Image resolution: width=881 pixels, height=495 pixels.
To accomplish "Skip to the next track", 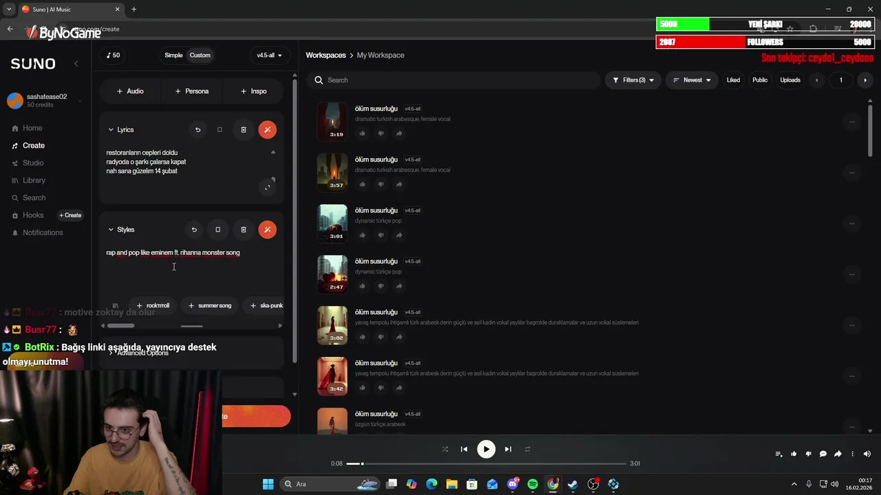I will point(508,449).
